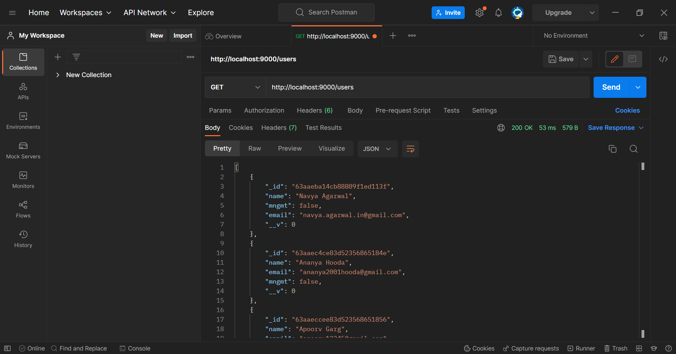
Task: Open the Environments sidebar section
Action: pyautogui.click(x=23, y=121)
